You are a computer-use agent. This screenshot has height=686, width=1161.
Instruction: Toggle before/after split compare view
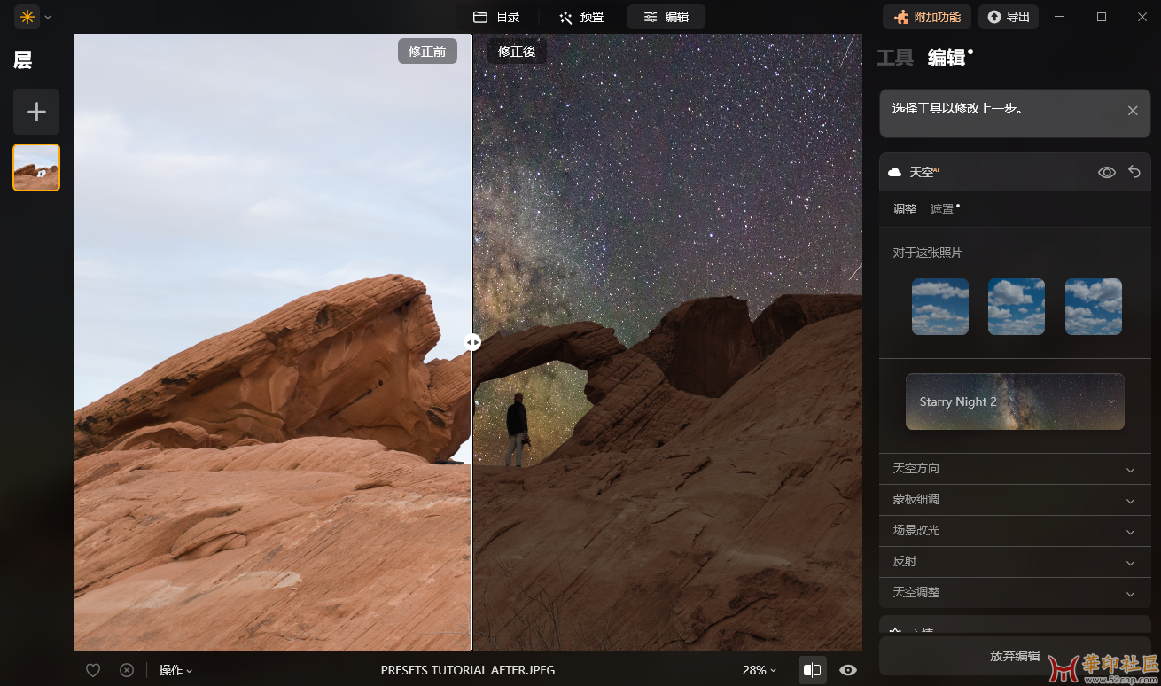[812, 670]
